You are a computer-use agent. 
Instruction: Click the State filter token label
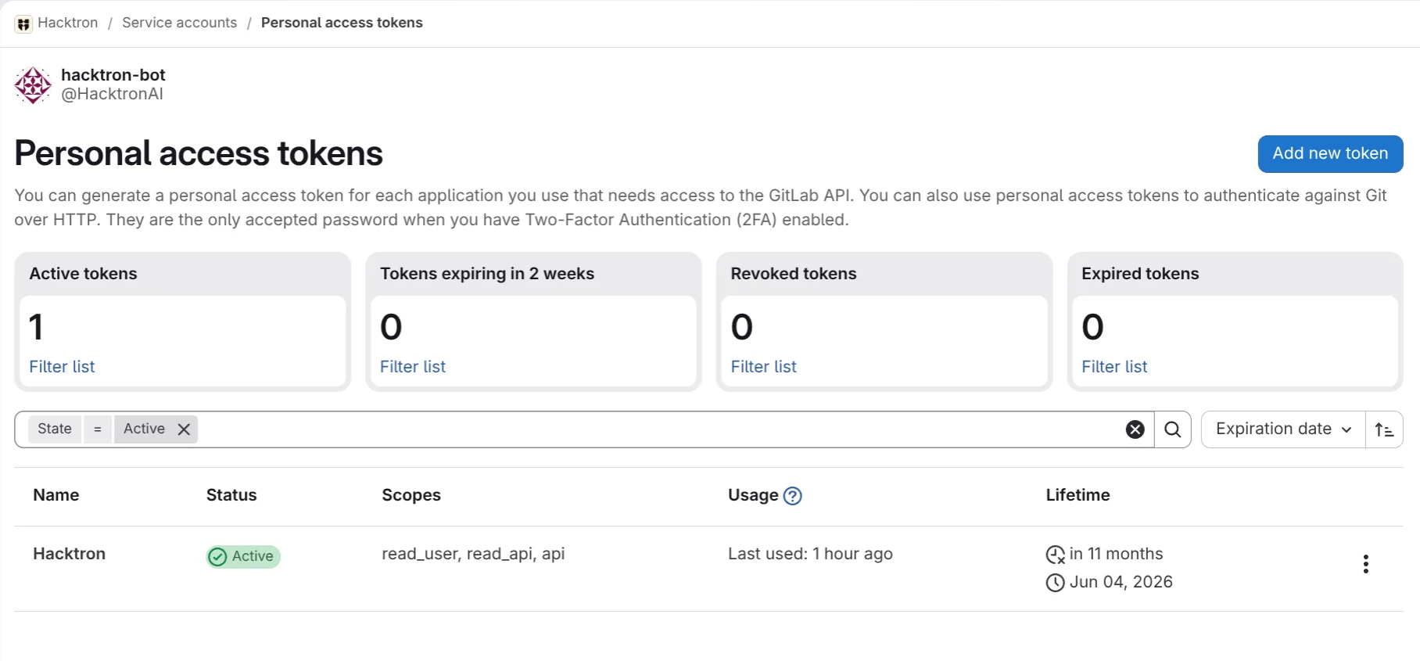(55, 429)
